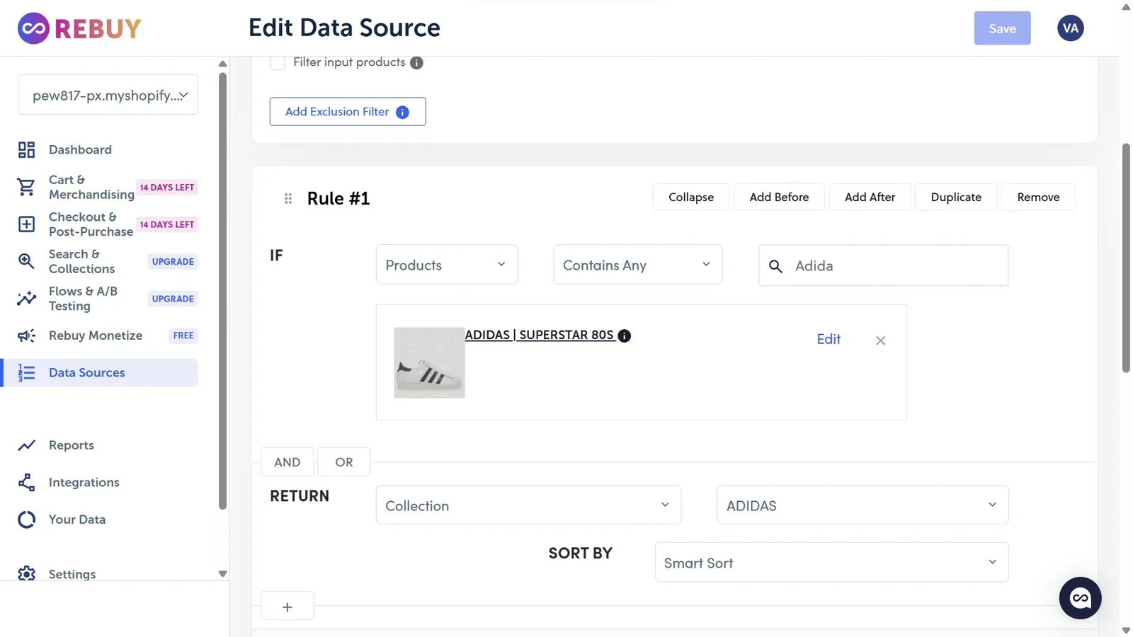Click the main page vertical scrollbar

[x=1126, y=258]
